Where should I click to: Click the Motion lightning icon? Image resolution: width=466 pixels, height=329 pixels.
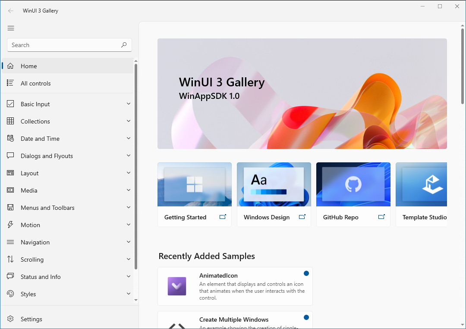(10, 225)
